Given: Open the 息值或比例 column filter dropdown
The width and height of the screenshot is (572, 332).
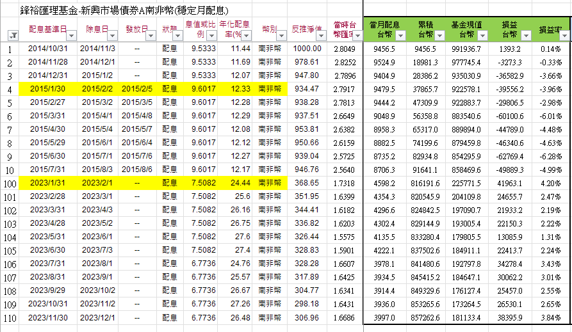Looking at the screenshot, I should 211,35.
